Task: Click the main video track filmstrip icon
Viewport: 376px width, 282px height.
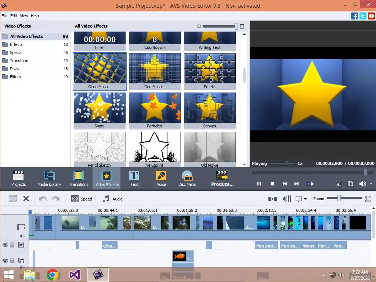Action: [21, 227]
